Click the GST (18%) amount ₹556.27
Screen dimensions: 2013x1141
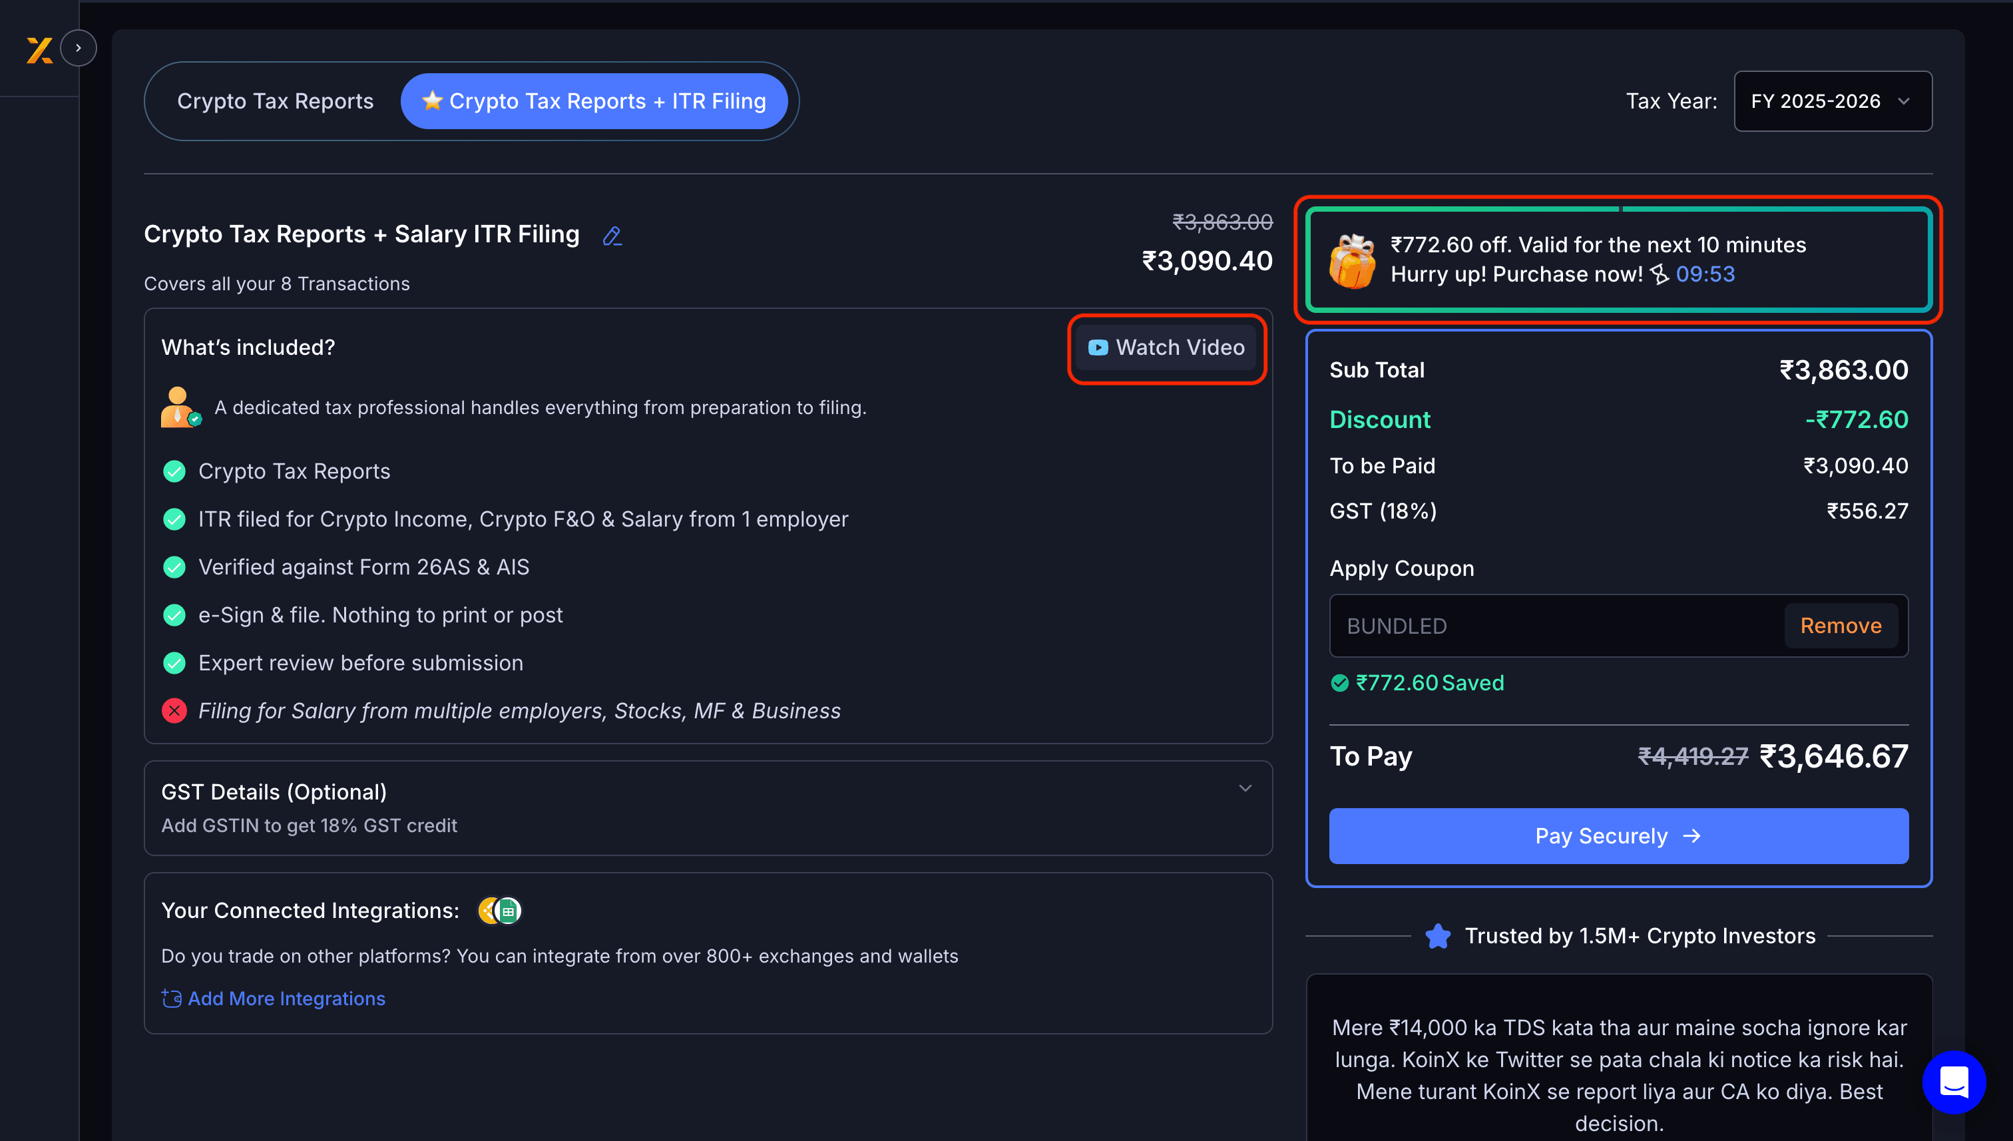[1867, 511]
